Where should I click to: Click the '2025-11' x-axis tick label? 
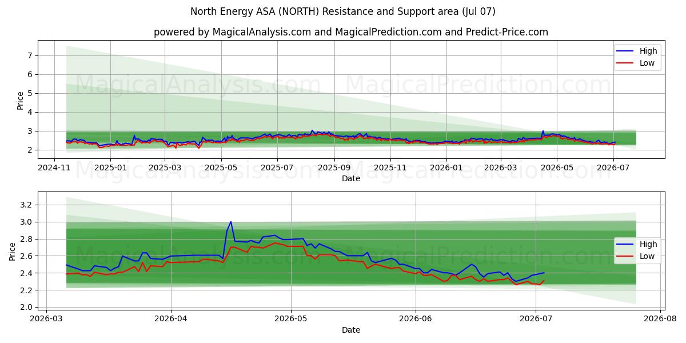[390, 168]
